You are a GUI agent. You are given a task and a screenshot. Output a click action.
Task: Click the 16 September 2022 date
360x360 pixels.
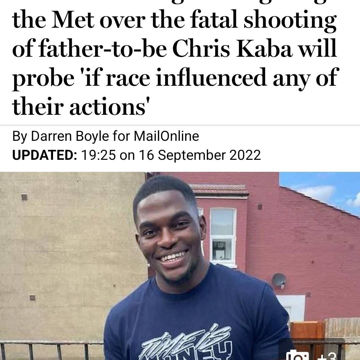(x=200, y=155)
